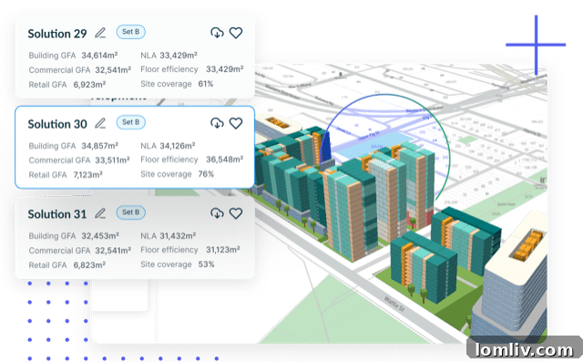This screenshot has width=583, height=362.
Task: Favorite Solution 31 with heart icon
Action: (236, 213)
